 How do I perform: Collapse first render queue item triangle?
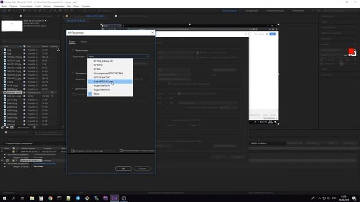(2, 151)
